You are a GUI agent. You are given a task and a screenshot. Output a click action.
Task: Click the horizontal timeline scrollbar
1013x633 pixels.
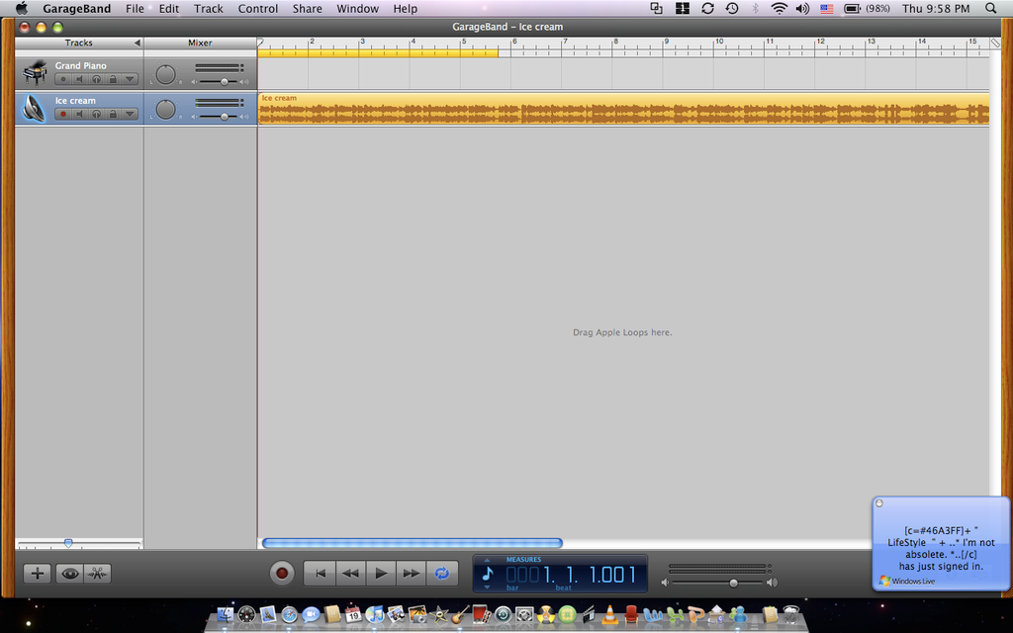click(413, 543)
